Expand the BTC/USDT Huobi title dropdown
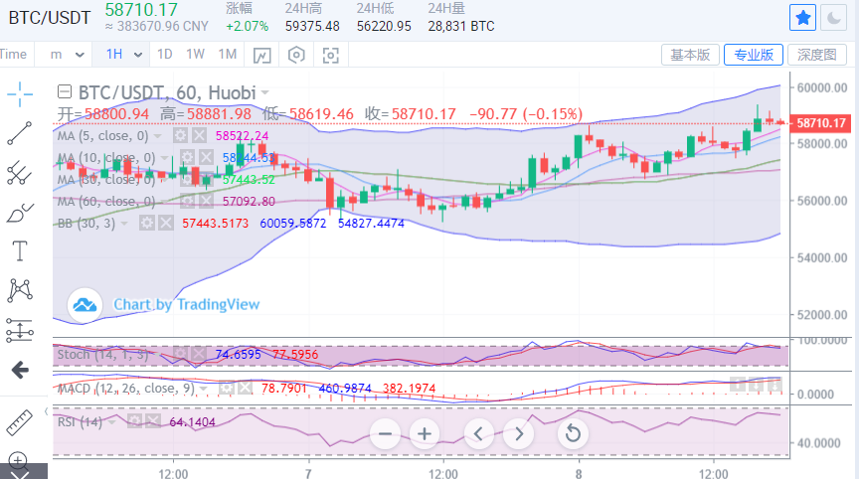 tap(265, 92)
